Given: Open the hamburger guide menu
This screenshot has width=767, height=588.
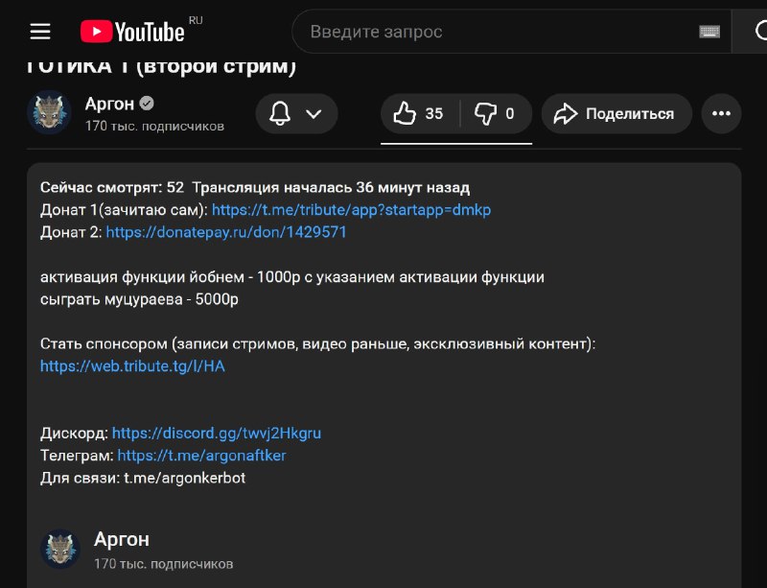Looking at the screenshot, I should tap(39, 32).
